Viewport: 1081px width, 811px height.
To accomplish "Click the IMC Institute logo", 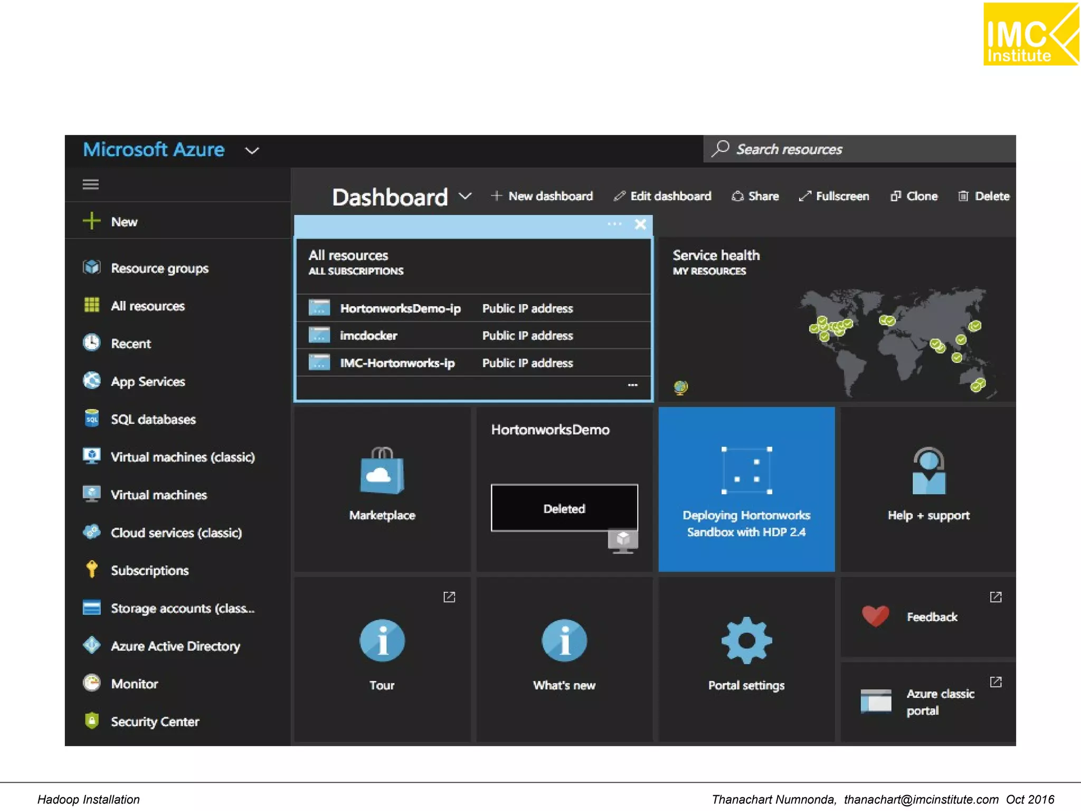I will [1031, 34].
